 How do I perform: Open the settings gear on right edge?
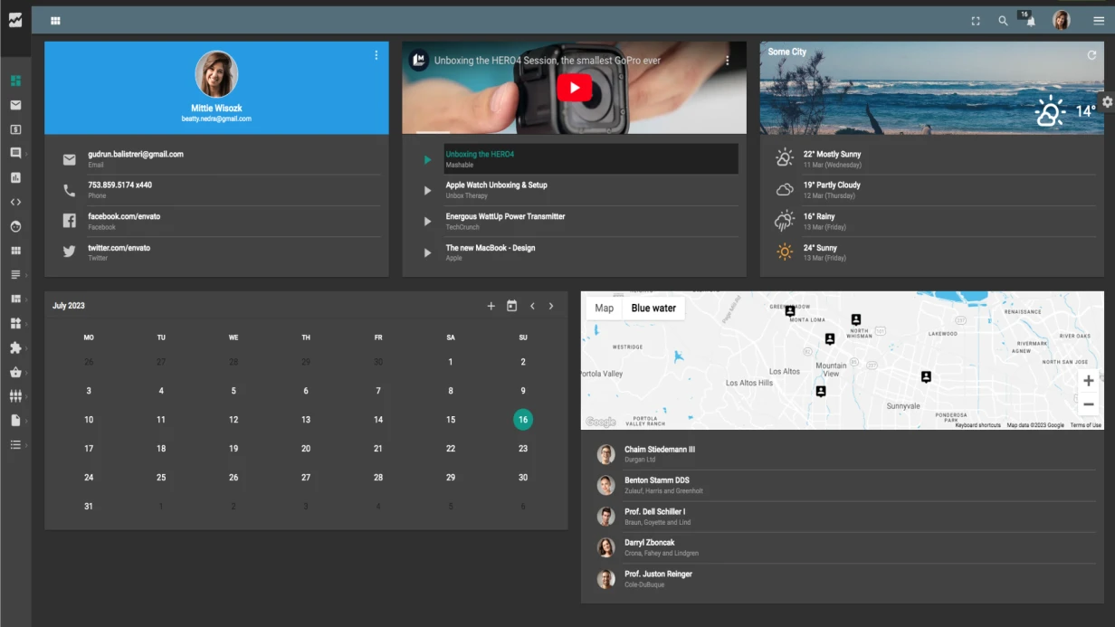click(x=1106, y=102)
